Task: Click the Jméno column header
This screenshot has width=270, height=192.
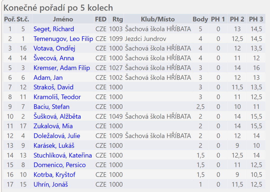Action: pos(63,19)
